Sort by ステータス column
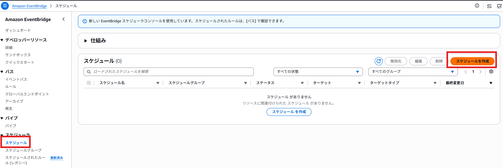Viewport: 503px width, 168px height. (x=302, y=83)
